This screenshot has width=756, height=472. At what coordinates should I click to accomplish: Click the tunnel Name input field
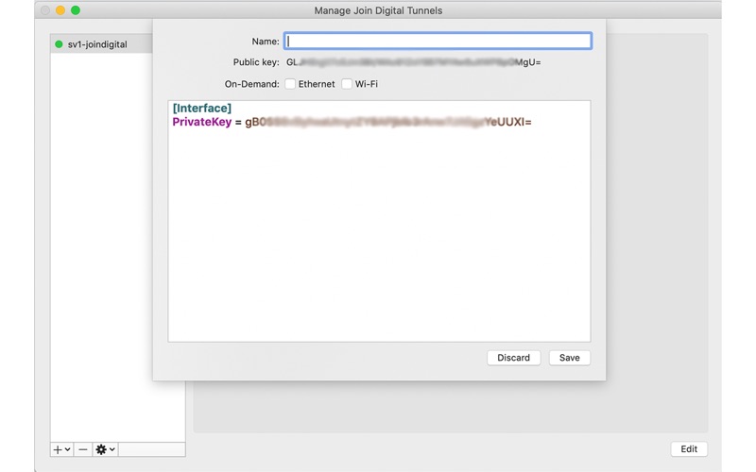pos(438,42)
